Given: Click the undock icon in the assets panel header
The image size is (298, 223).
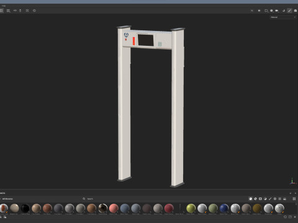Looking at the screenshot, I should tap(291, 193).
